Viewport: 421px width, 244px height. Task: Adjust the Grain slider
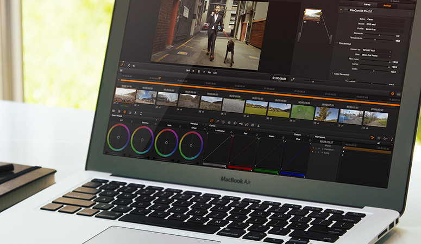click(x=374, y=70)
